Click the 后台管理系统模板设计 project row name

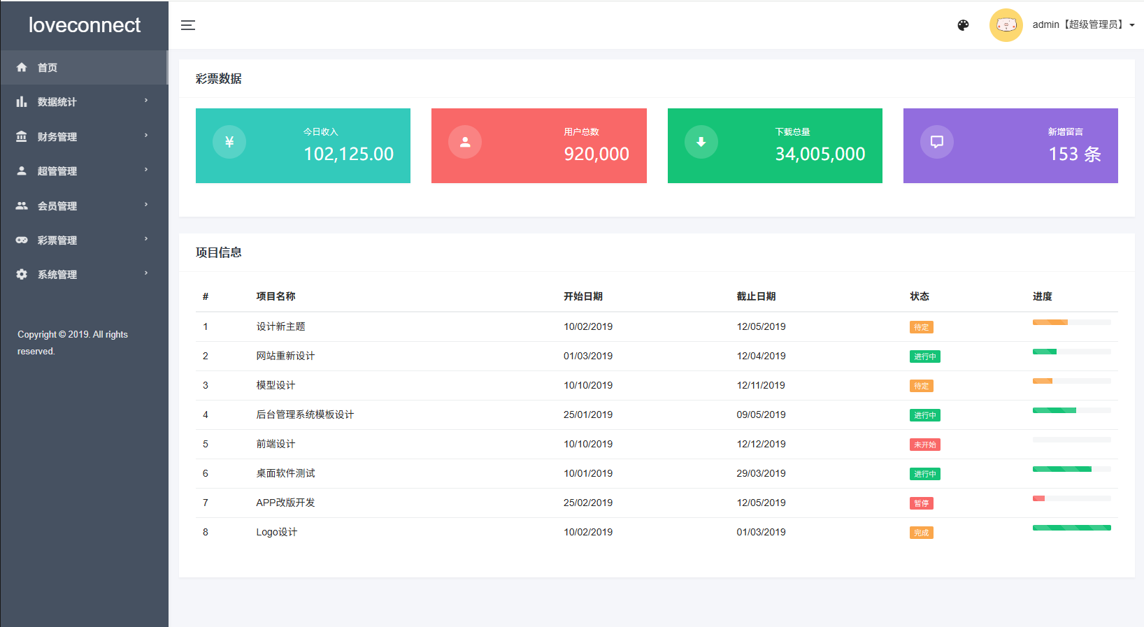[x=305, y=415]
